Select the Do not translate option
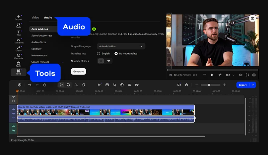 [x=116, y=53]
